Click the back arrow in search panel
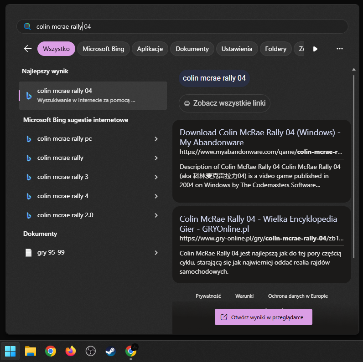The width and height of the screenshot is (363, 362). (x=28, y=49)
